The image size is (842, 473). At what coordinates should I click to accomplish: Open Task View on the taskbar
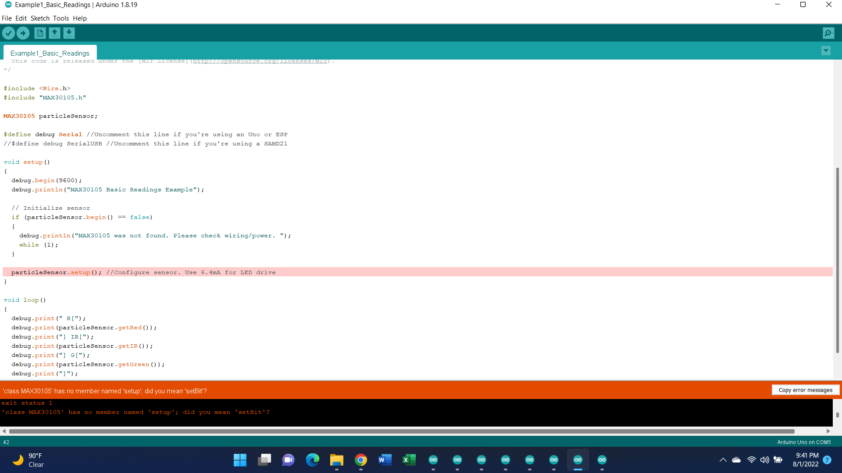(x=264, y=460)
